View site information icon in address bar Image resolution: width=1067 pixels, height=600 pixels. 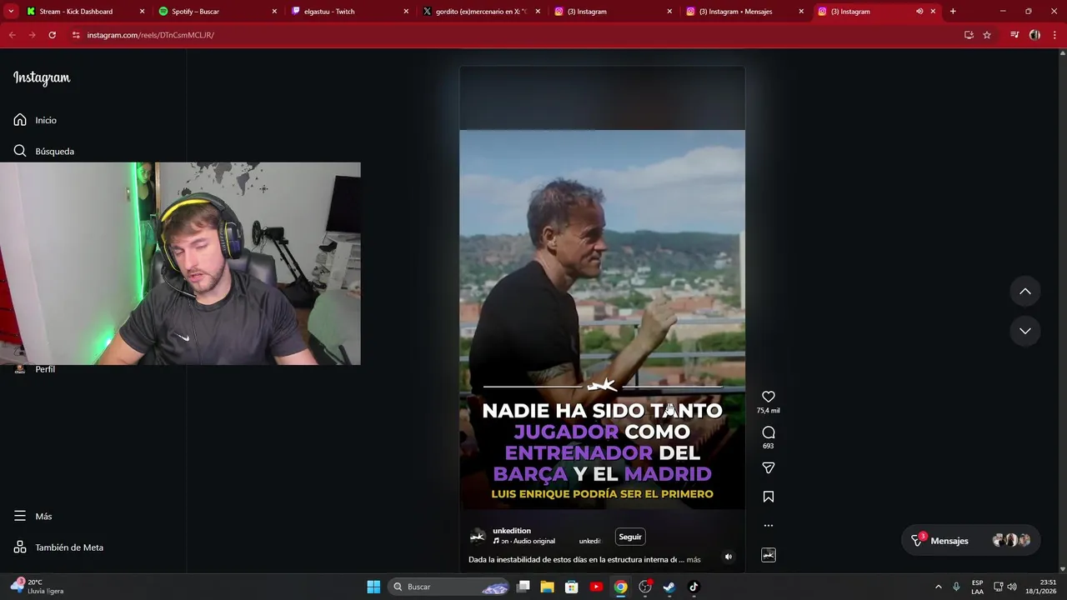coord(76,35)
